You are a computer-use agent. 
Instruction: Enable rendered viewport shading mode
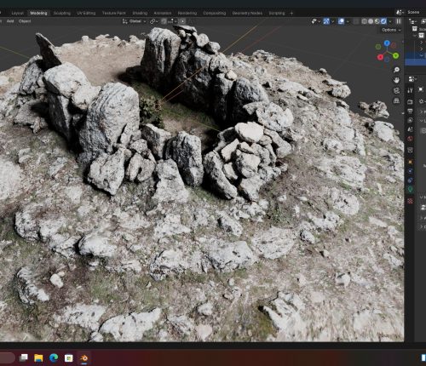click(x=383, y=21)
